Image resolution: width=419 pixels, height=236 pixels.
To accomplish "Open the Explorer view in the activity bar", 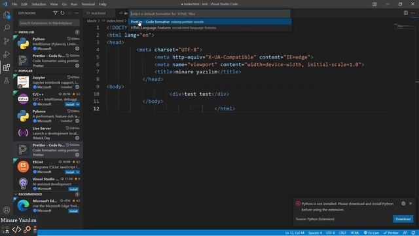I will 7,15.
